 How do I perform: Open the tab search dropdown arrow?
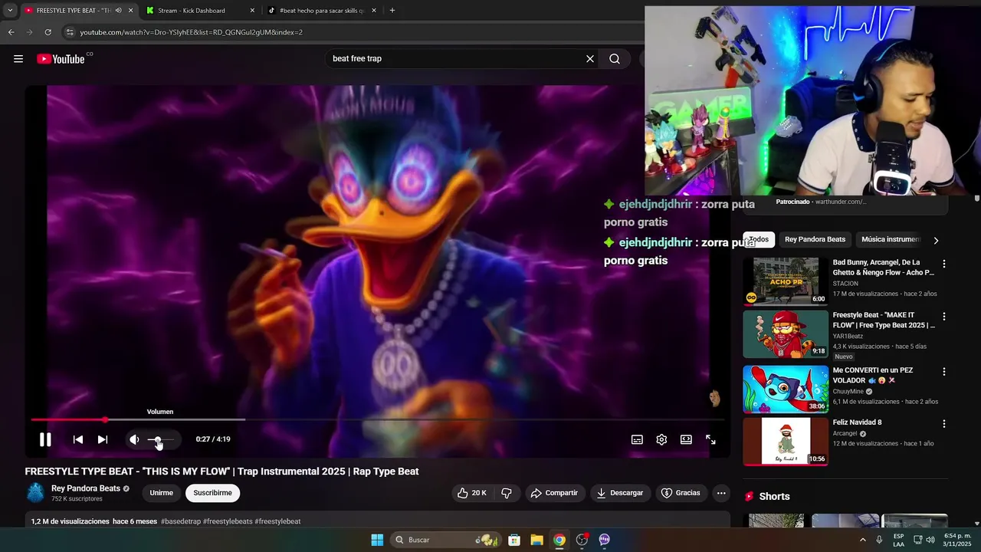(x=10, y=11)
